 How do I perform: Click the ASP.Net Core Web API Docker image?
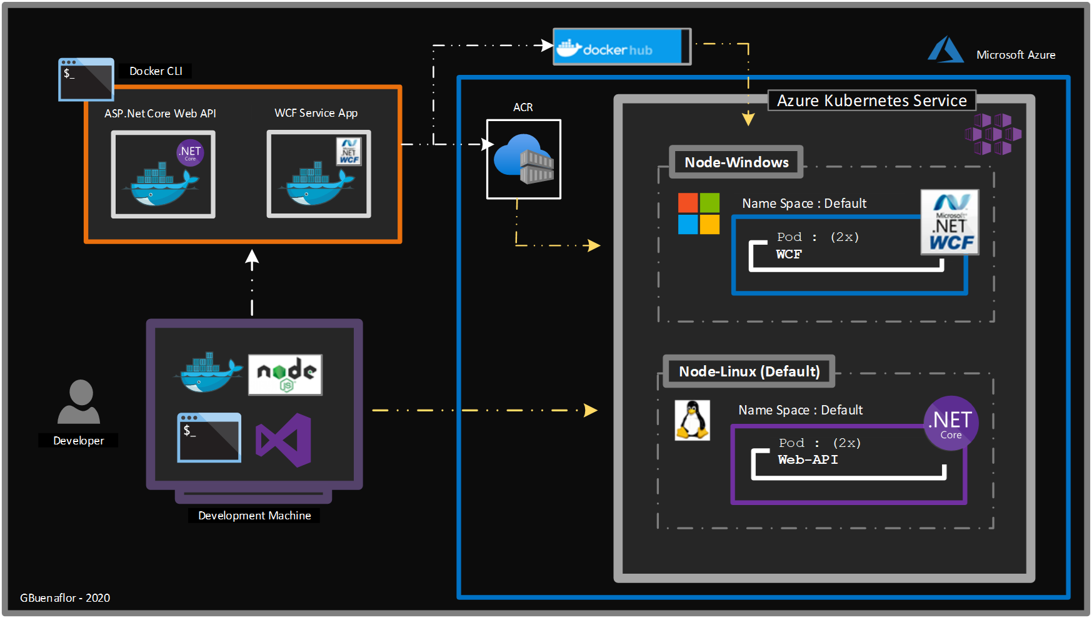[x=163, y=174]
